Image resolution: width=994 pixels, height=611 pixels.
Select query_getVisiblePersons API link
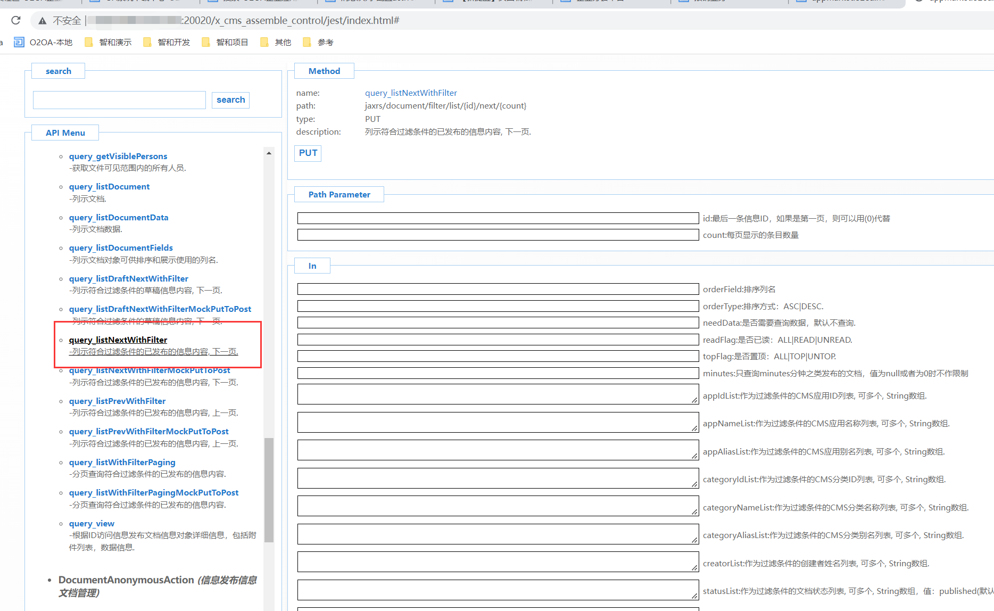pos(118,156)
